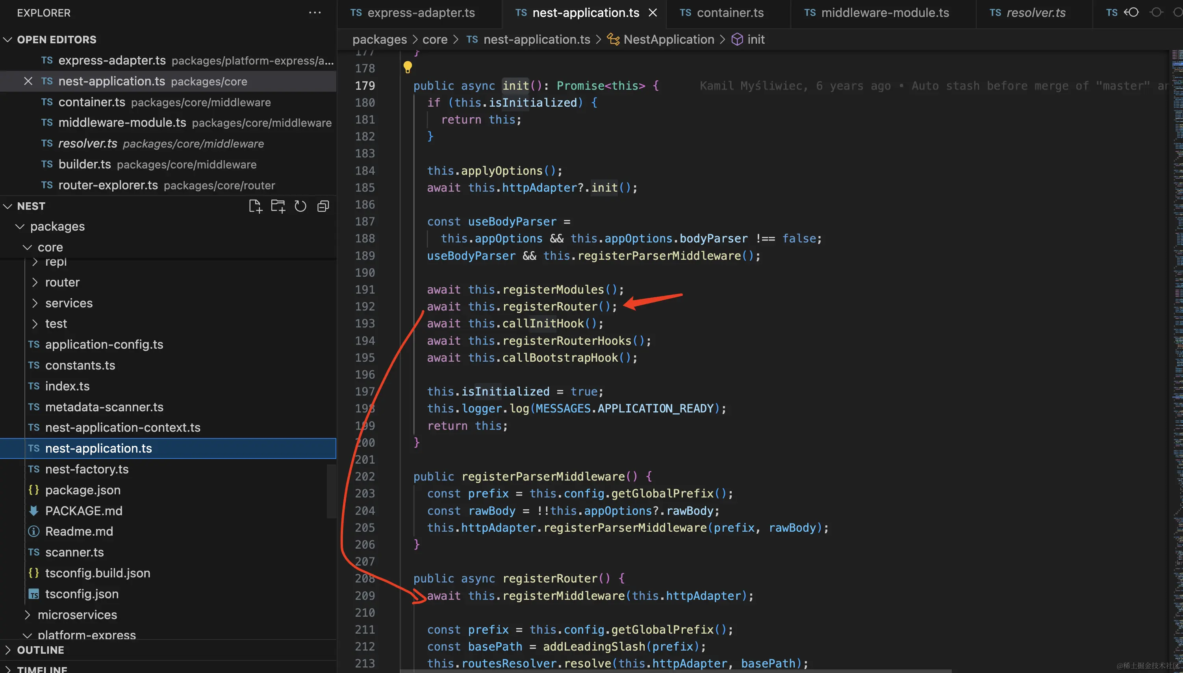Click New Folder icon in NEST header

[278, 206]
